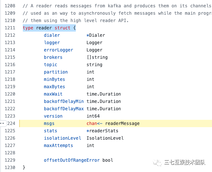Select line number 1210
212x172 pixels.
point(10,21)
